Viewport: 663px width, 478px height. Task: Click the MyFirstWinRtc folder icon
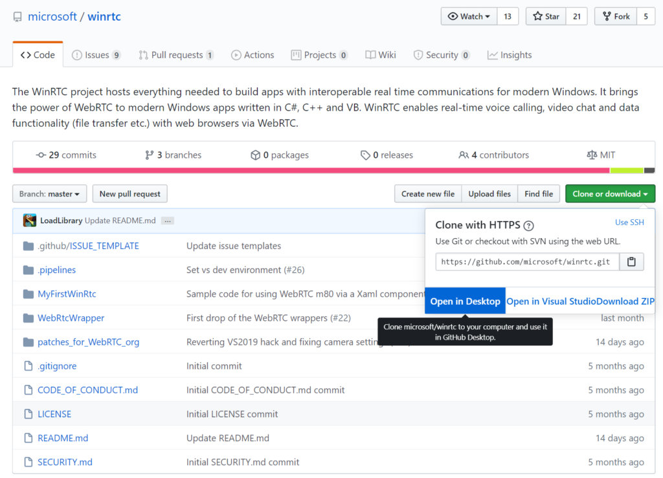point(28,294)
